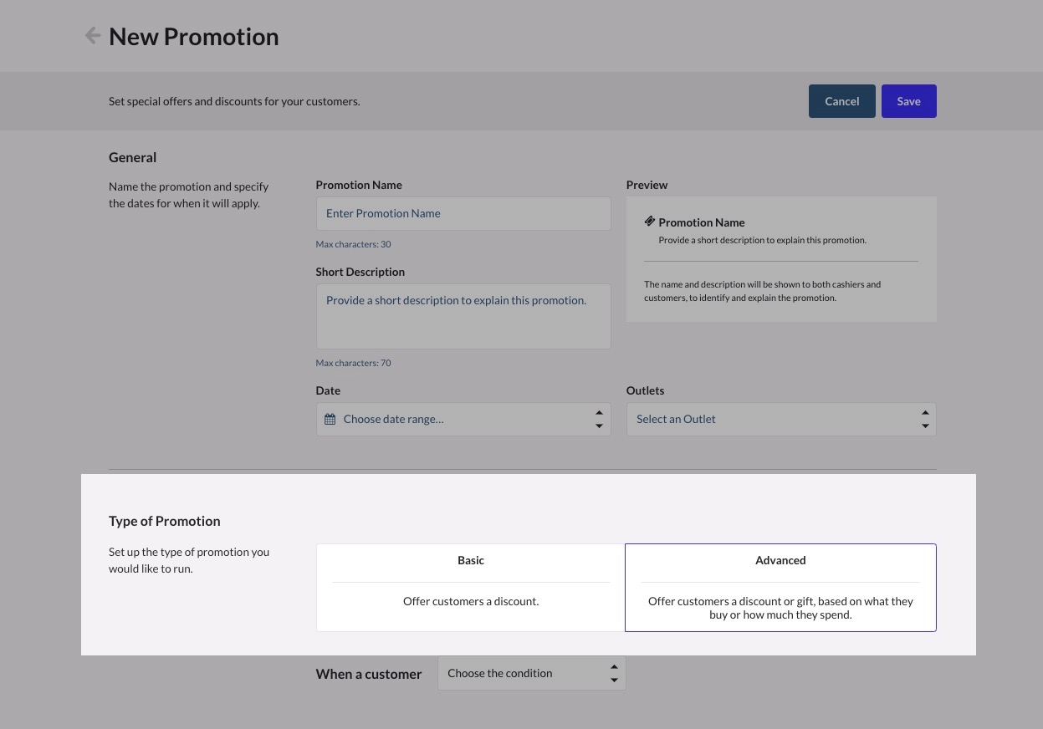Click the tag icon beside preview Promotion Name
Screen dimensions: 1043x729
point(649,222)
